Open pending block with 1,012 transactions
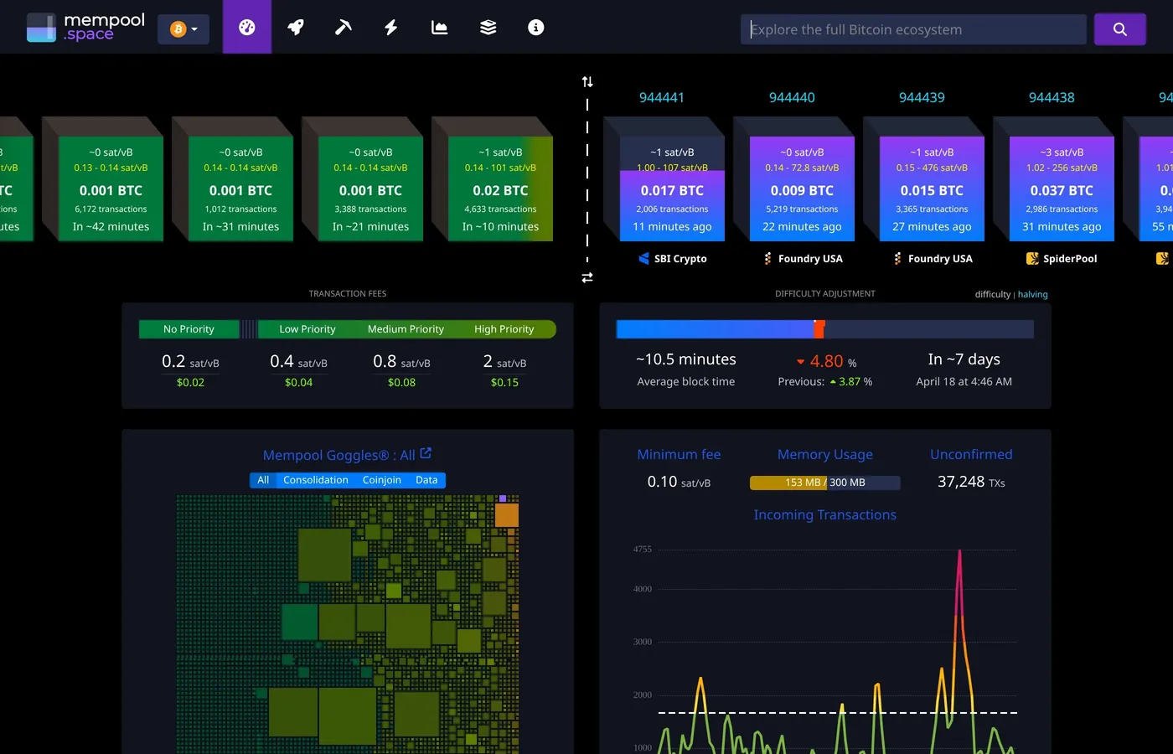The image size is (1173, 754). [240, 188]
